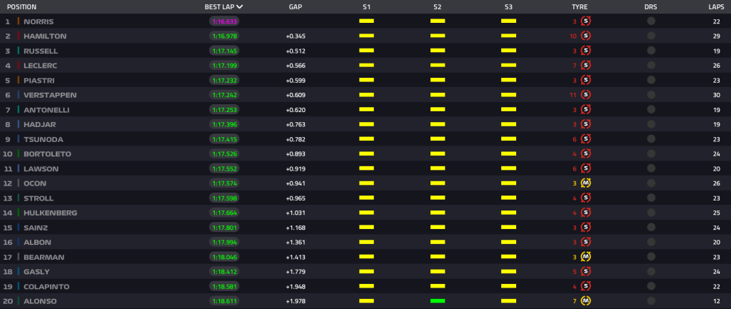Click Verstappen's soft tyre icon

tap(586, 95)
